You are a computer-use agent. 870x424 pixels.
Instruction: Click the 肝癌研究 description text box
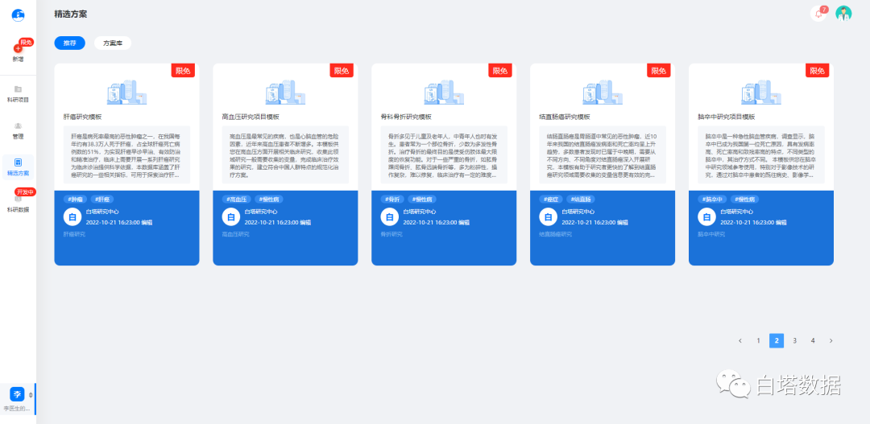point(126,154)
